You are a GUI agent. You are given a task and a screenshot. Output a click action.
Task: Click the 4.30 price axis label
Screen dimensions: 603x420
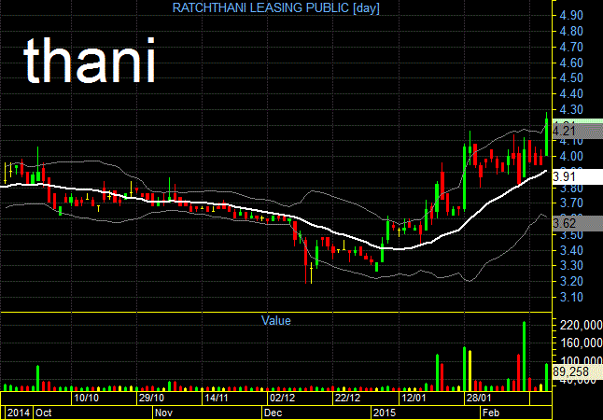pos(572,109)
